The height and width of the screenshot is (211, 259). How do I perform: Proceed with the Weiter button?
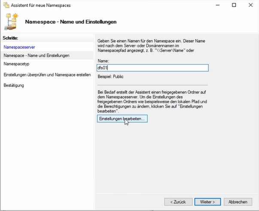pos(207,202)
